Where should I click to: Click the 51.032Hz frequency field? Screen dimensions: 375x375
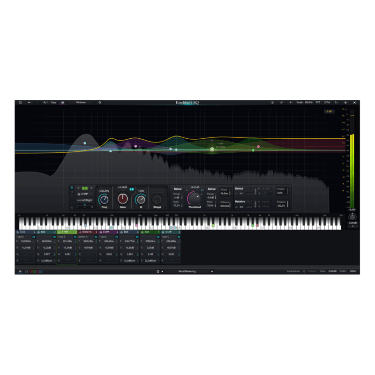click(26, 241)
